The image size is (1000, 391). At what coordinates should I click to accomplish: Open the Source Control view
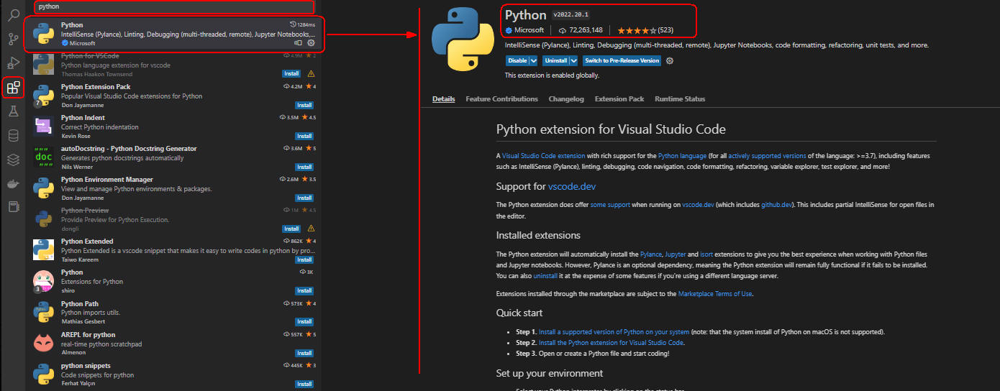(13, 39)
